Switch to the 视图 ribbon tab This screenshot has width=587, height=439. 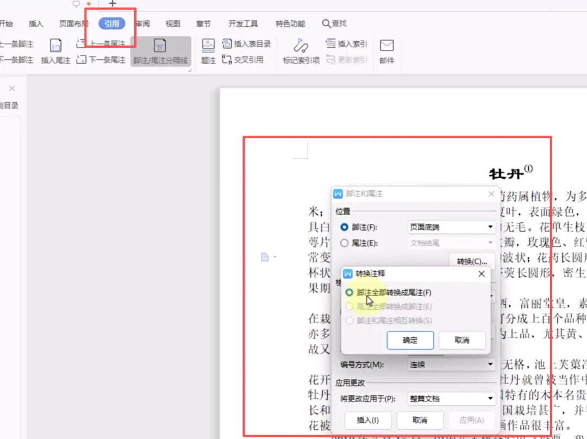(173, 23)
